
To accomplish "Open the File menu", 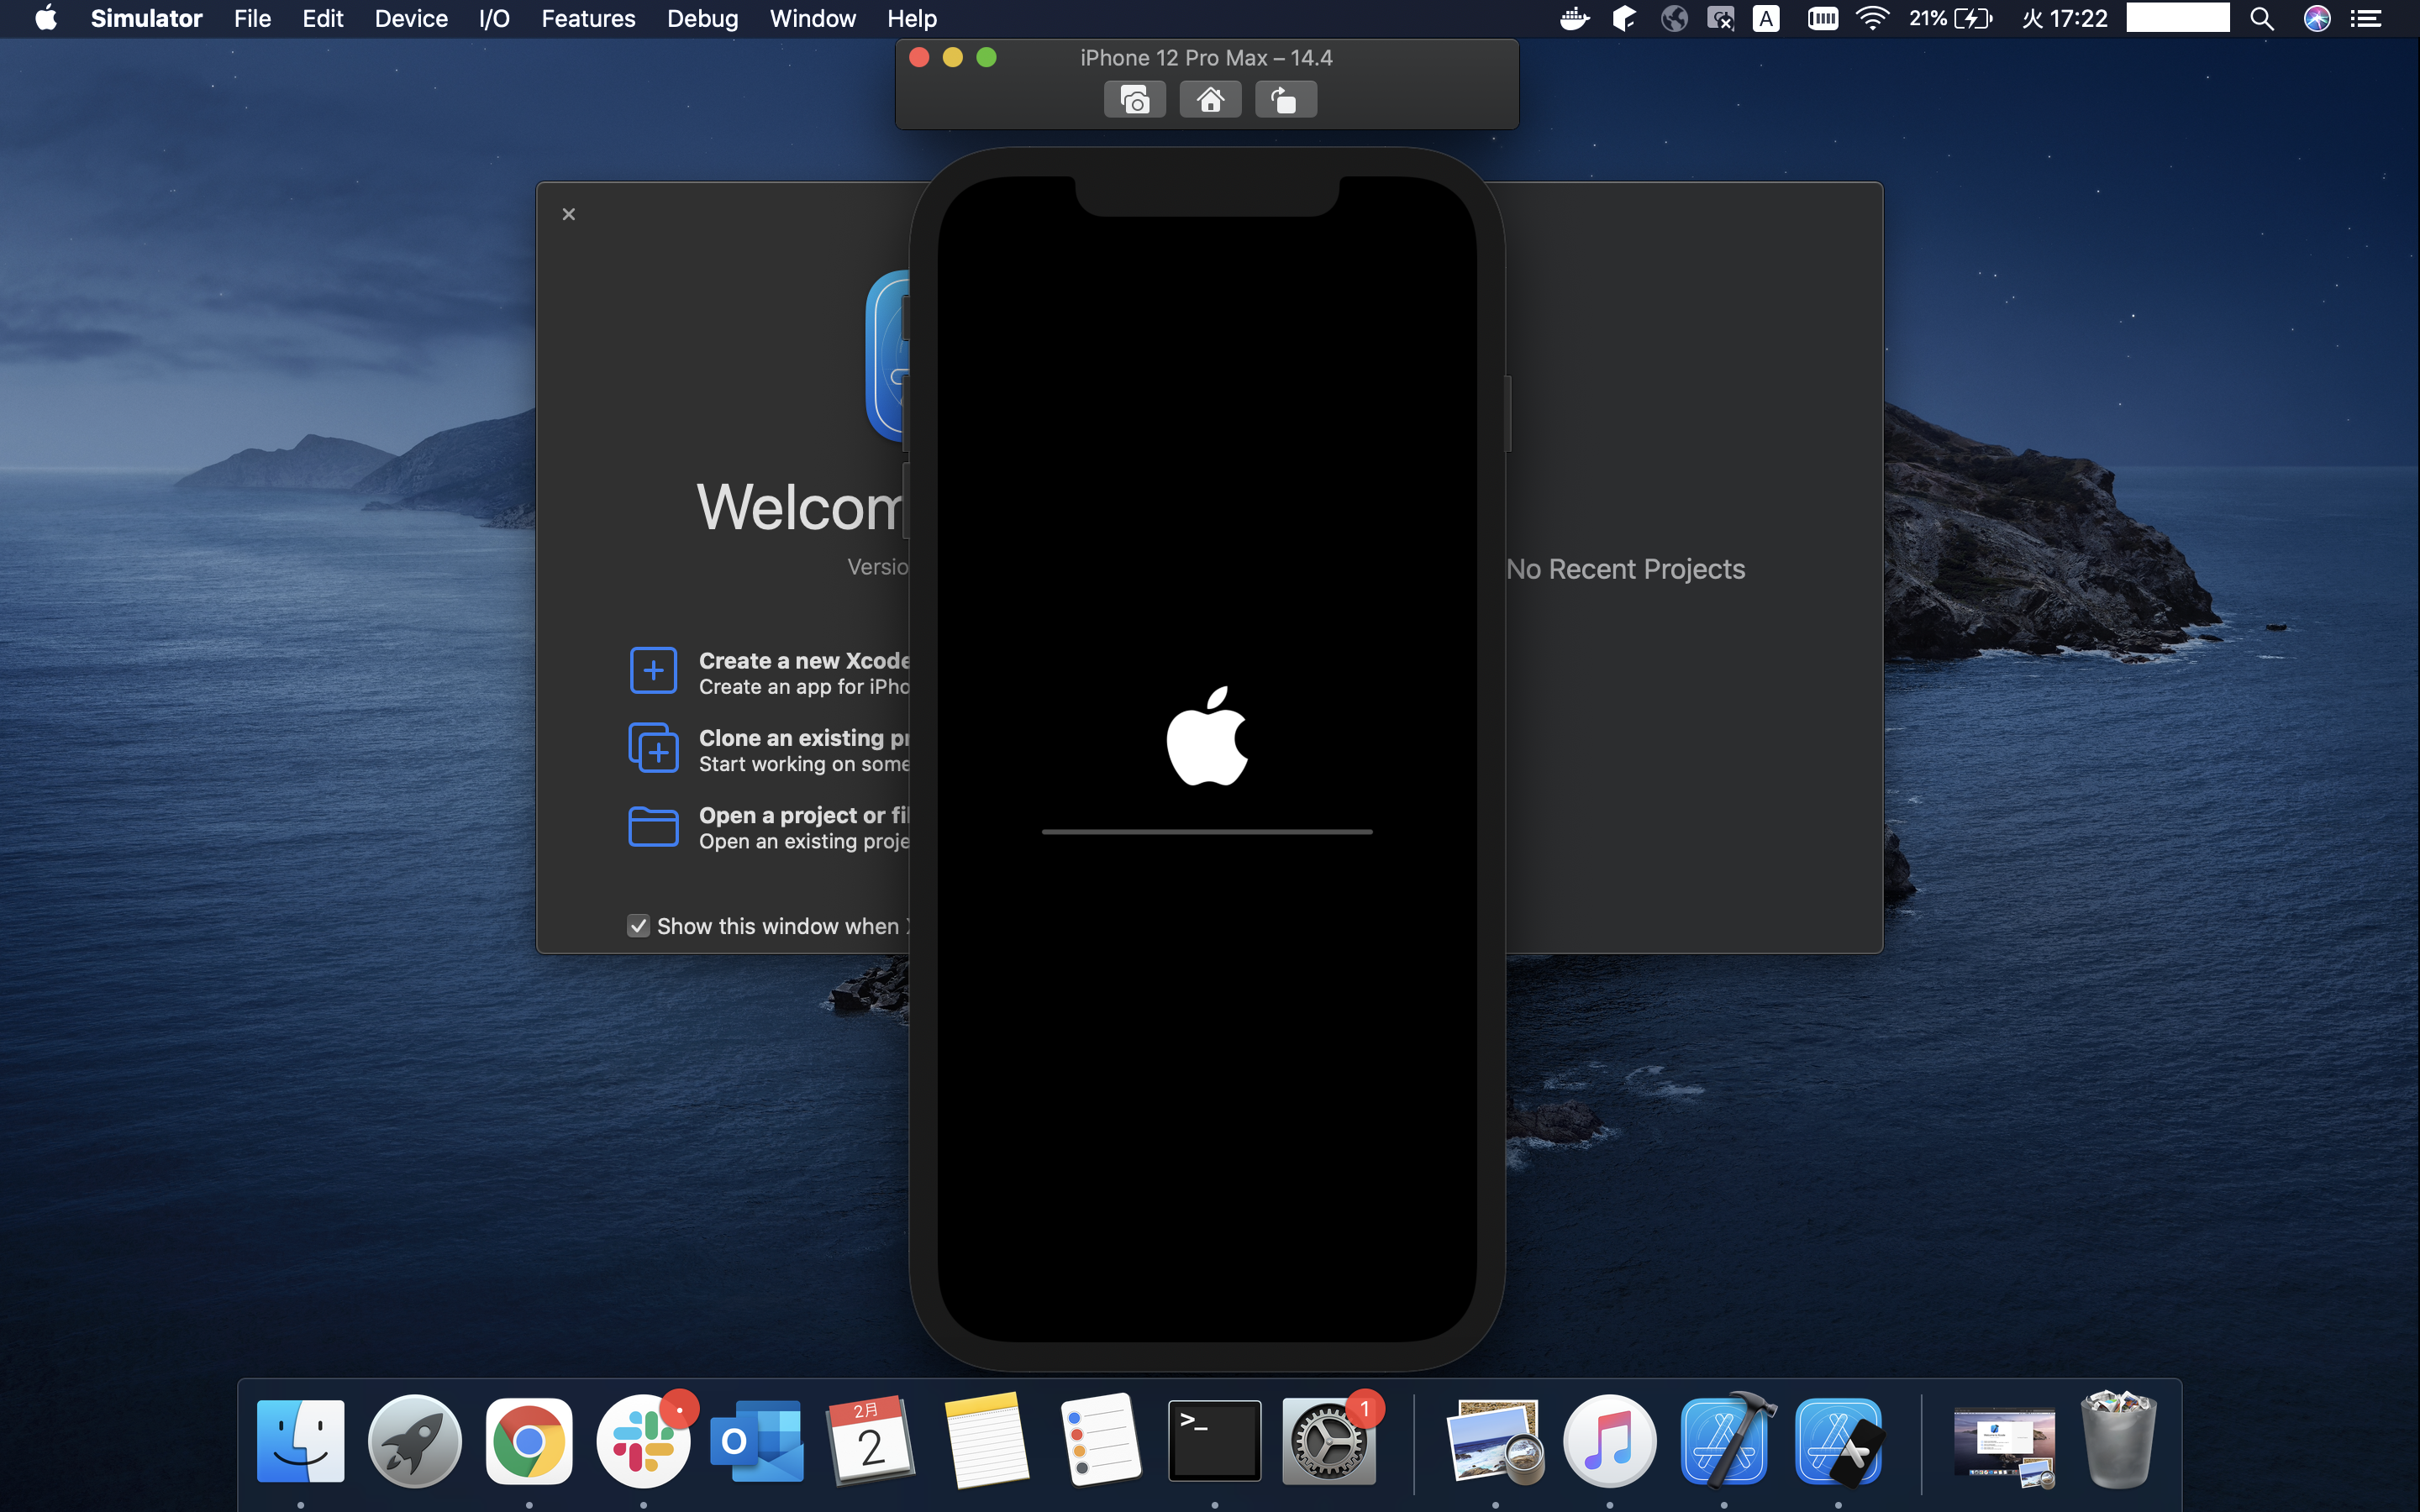I will click(252, 18).
